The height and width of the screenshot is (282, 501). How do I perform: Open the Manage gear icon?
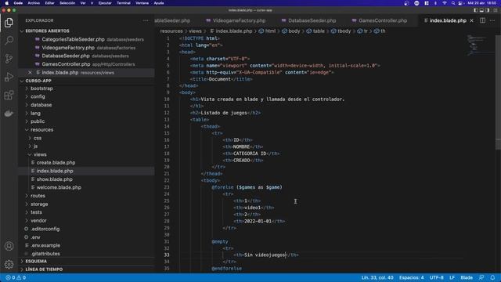tap(9, 264)
